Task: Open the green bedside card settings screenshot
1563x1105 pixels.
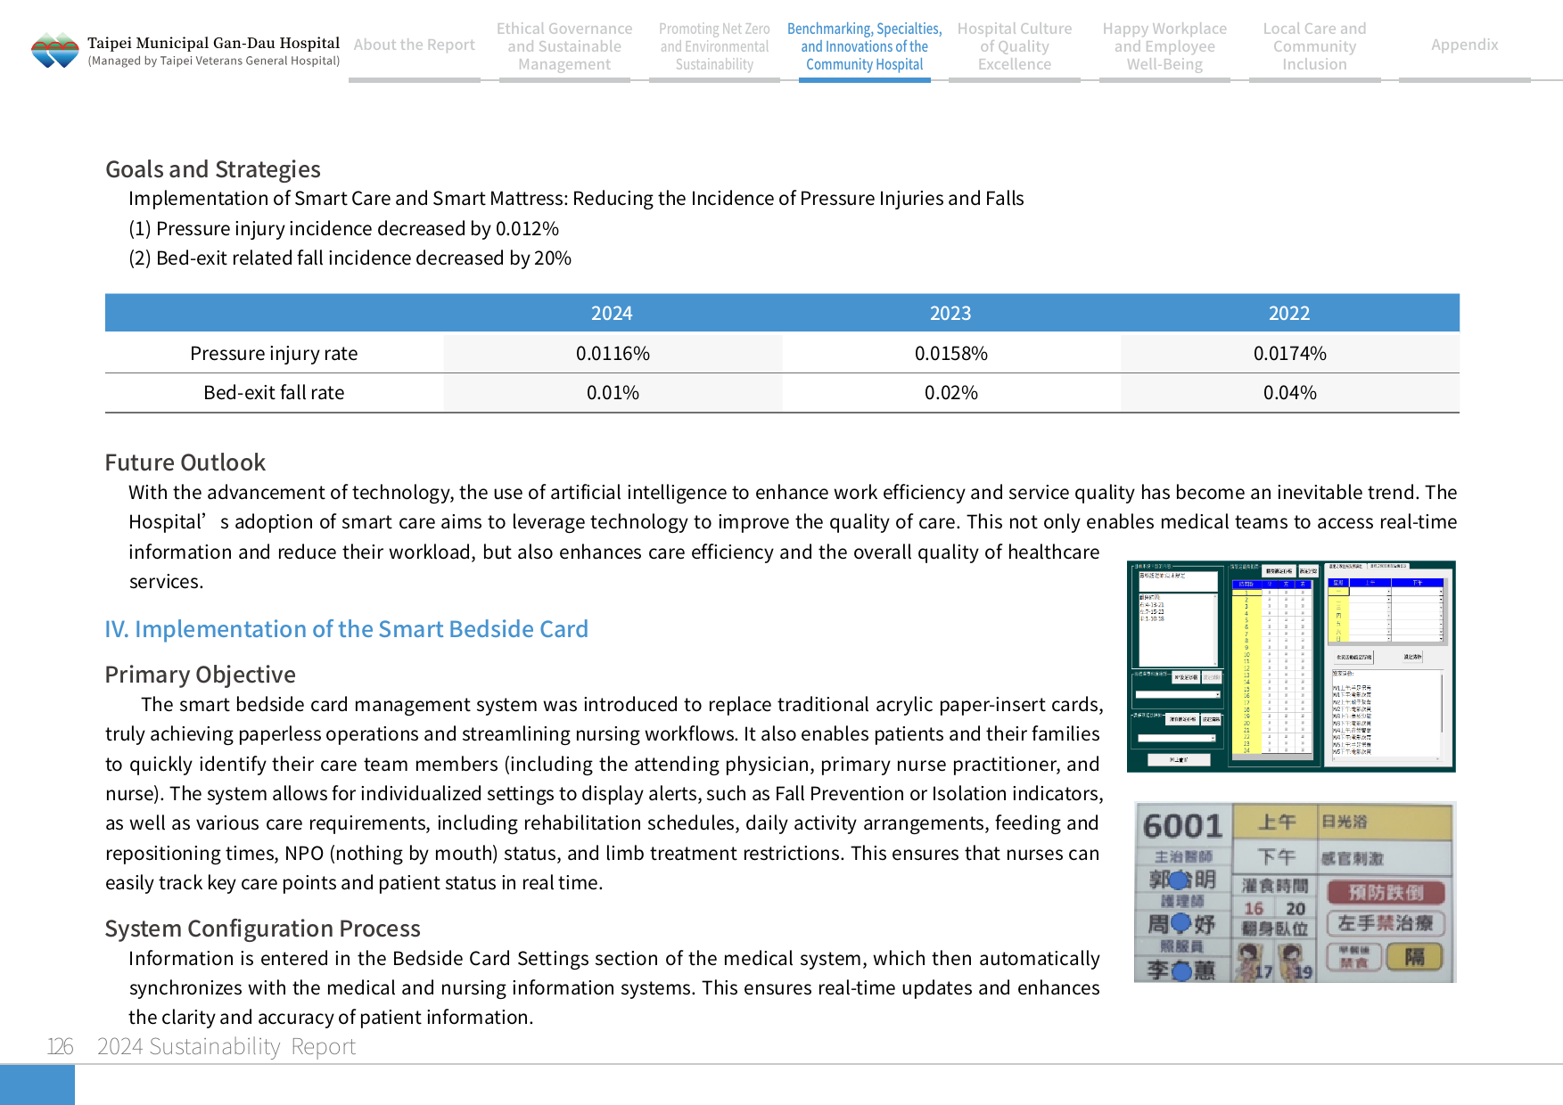Action: [1291, 667]
